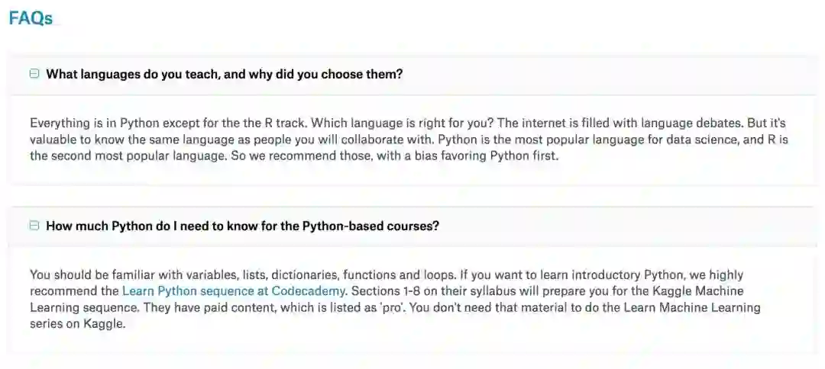Viewport: 825px width, 369px height.
Task: Click the collapse icon beside the languages question
Action: click(34, 74)
